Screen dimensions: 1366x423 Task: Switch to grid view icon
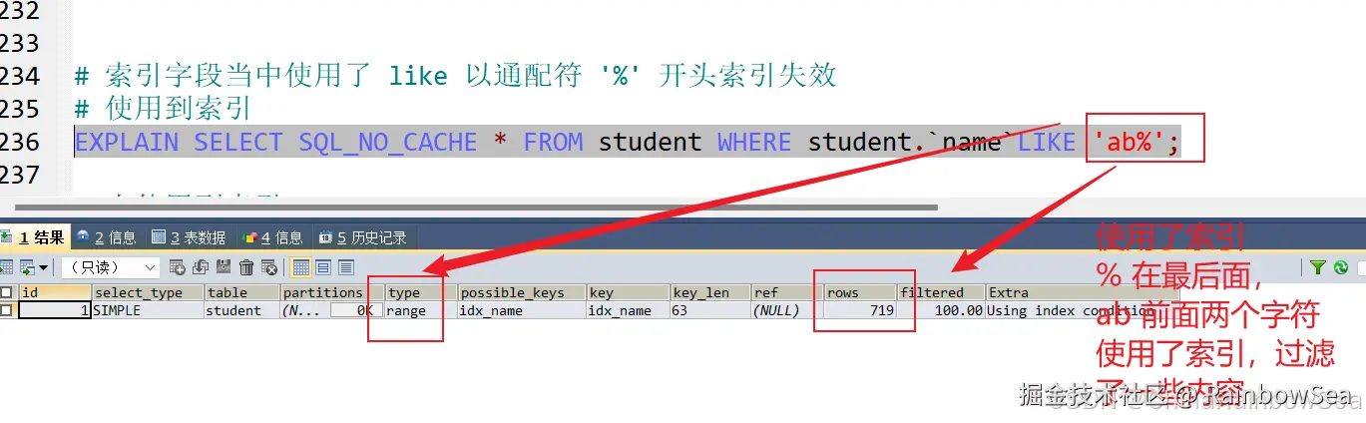click(x=300, y=267)
